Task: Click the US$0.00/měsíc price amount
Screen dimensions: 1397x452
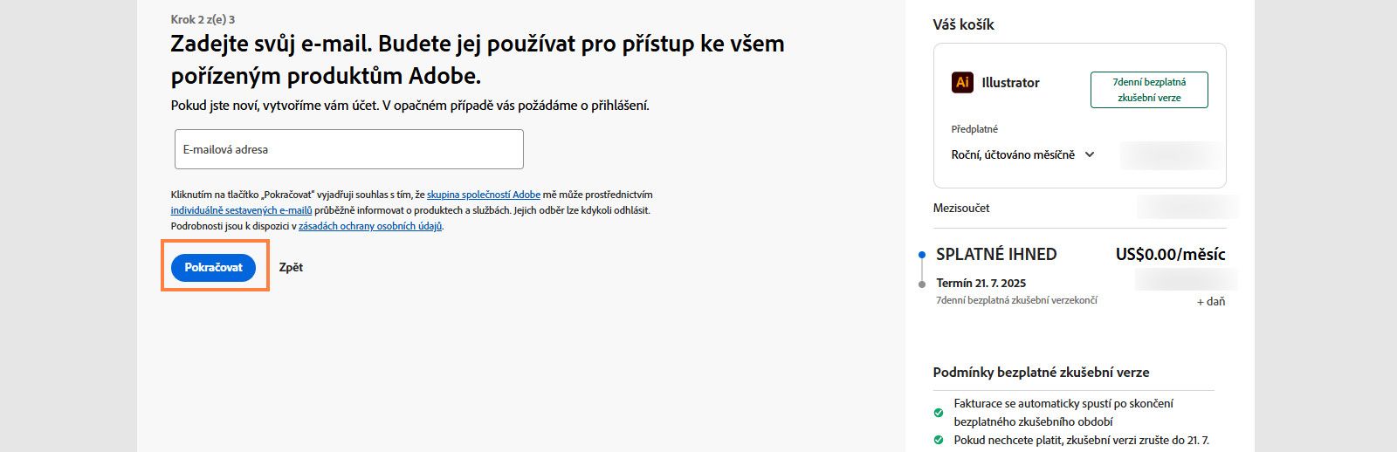Action: [x=1170, y=255]
